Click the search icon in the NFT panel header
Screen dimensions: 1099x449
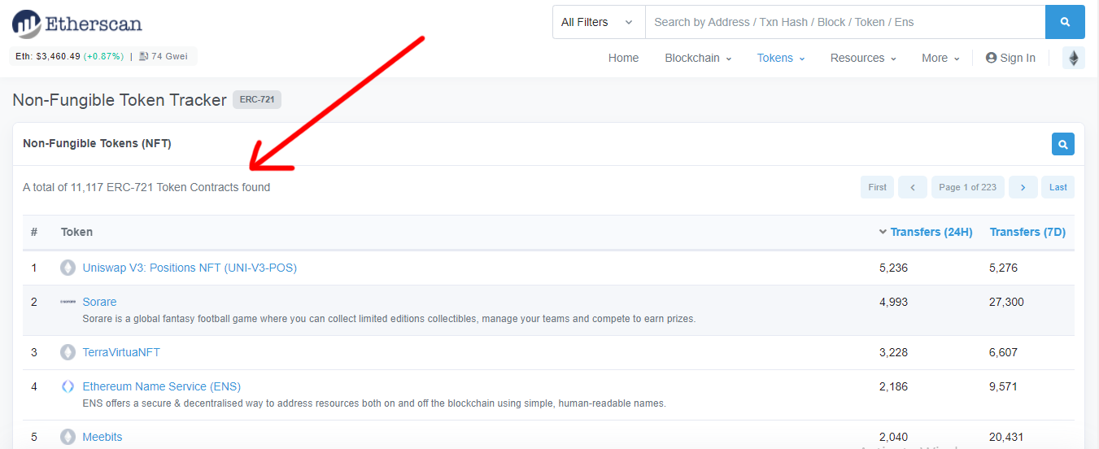[1063, 144]
